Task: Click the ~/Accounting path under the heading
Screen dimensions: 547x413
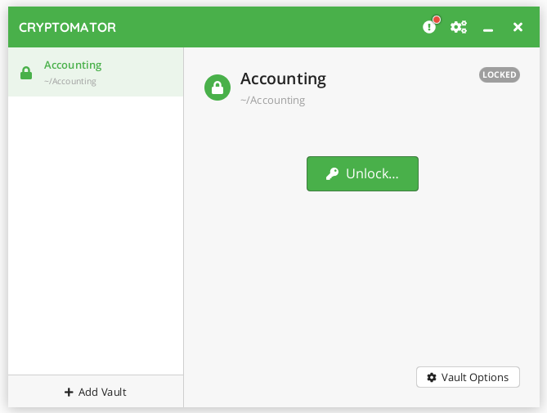Action: click(272, 101)
